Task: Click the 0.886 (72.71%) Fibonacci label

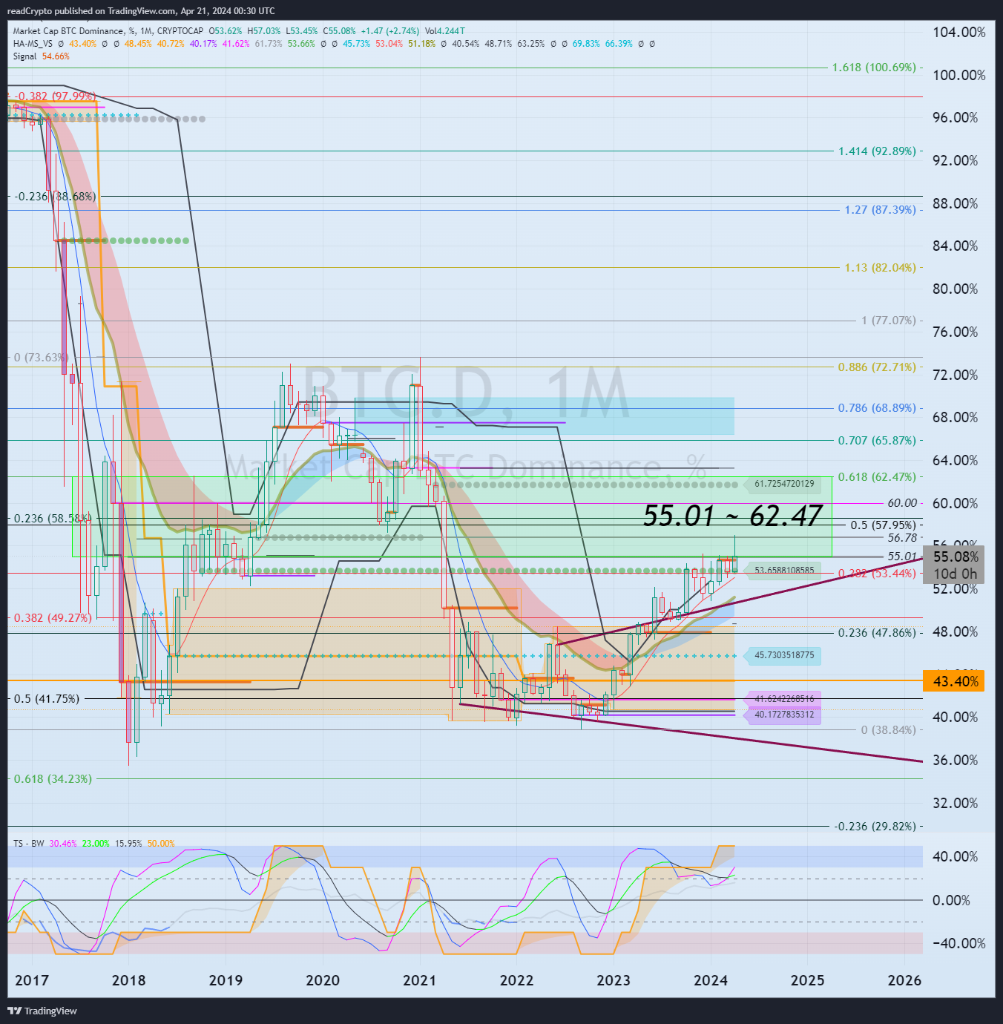Action: pos(877,367)
